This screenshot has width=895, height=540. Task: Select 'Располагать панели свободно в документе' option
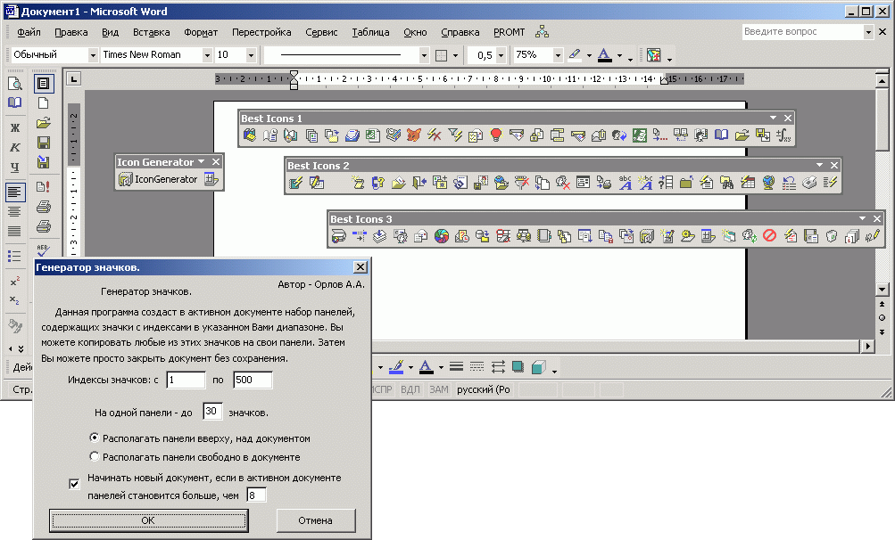point(95,457)
